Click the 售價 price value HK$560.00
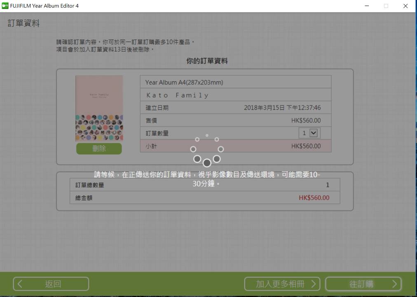417x297 pixels. click(306, 120)
